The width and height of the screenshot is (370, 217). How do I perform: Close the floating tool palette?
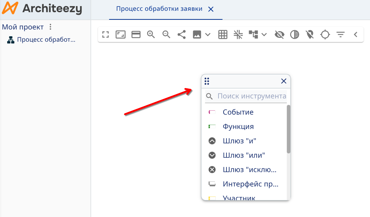[284, 81]
